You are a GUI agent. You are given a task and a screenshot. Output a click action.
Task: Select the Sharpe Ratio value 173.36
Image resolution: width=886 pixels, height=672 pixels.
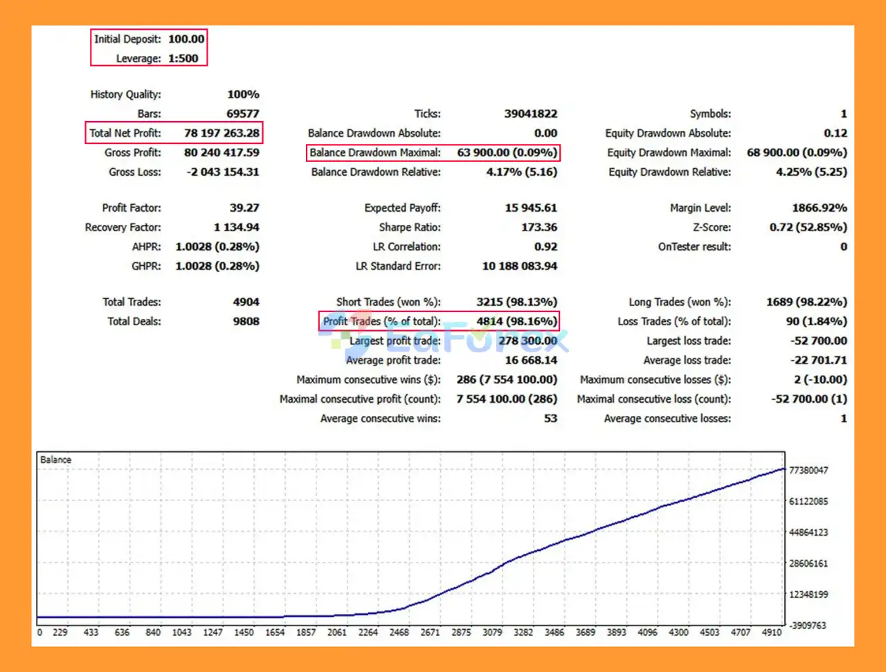point(539,227)
